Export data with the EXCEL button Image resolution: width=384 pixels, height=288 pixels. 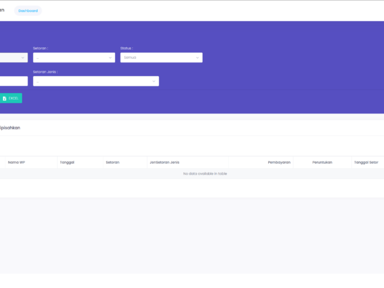coord(11,98)
